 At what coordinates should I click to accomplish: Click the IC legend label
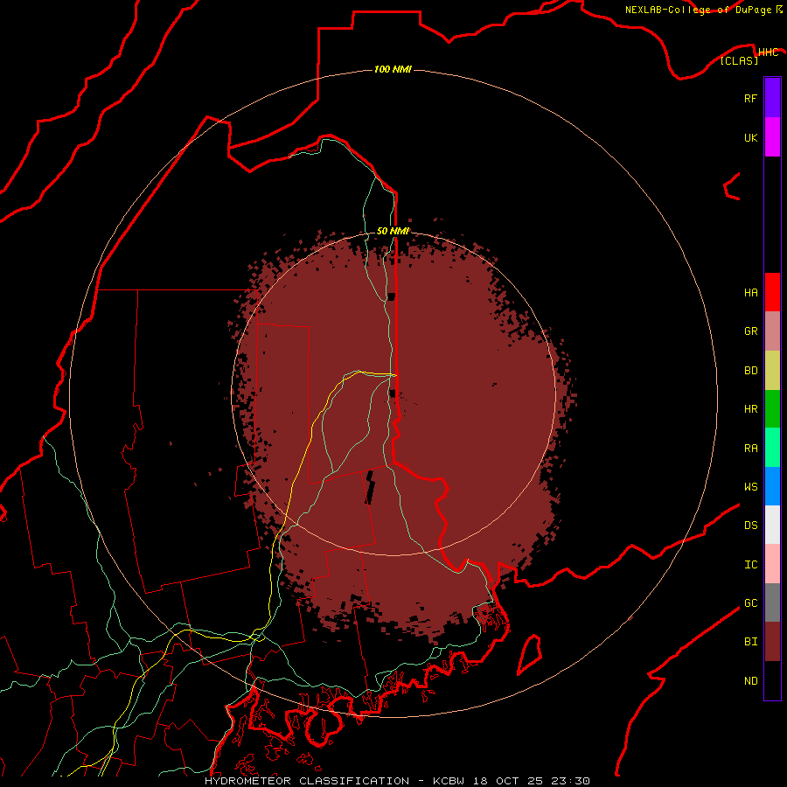[750, 564]
